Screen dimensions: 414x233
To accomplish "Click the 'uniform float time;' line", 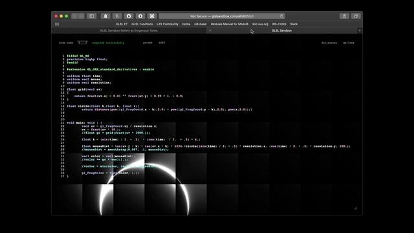I will [x=84, y=76].
